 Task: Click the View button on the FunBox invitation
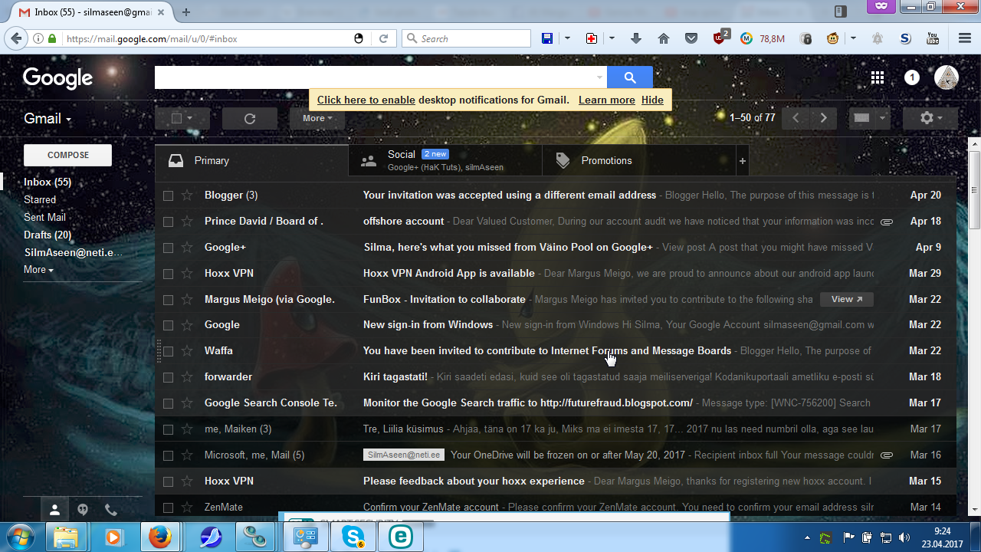847,299
